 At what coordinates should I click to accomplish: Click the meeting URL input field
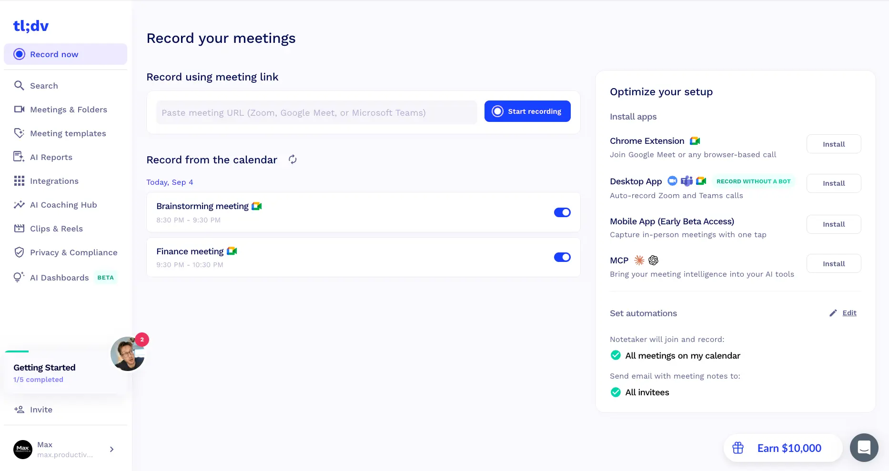pos(317,112)
